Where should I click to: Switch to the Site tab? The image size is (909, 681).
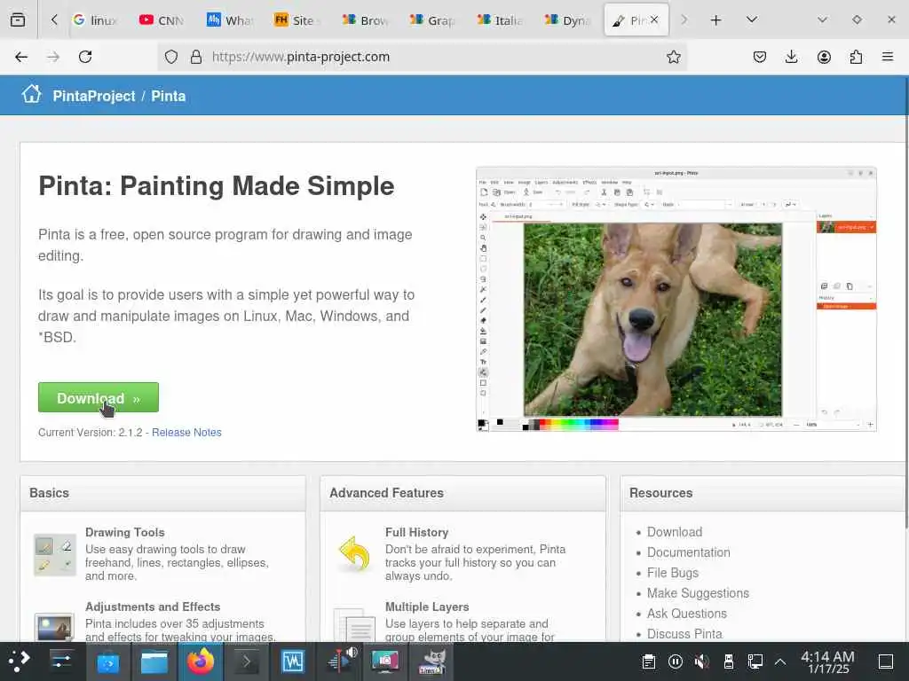297,20
